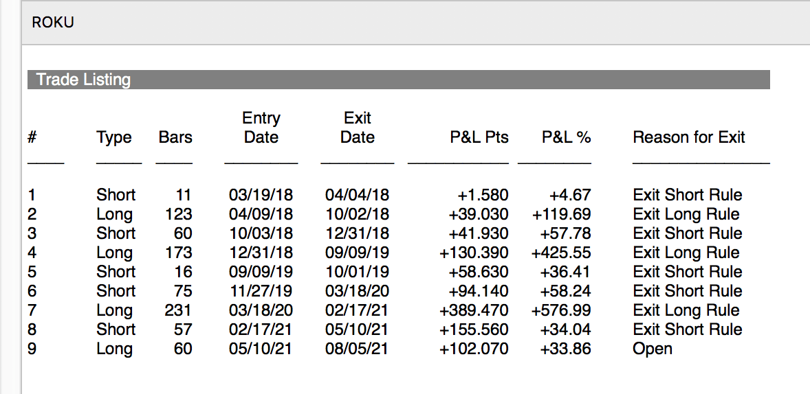Click the Exit Date column header
Image resolution: width=810 pixels, height=394 pixels.
(358, 128)
